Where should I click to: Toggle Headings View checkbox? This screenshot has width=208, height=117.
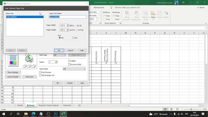point(114,16)
